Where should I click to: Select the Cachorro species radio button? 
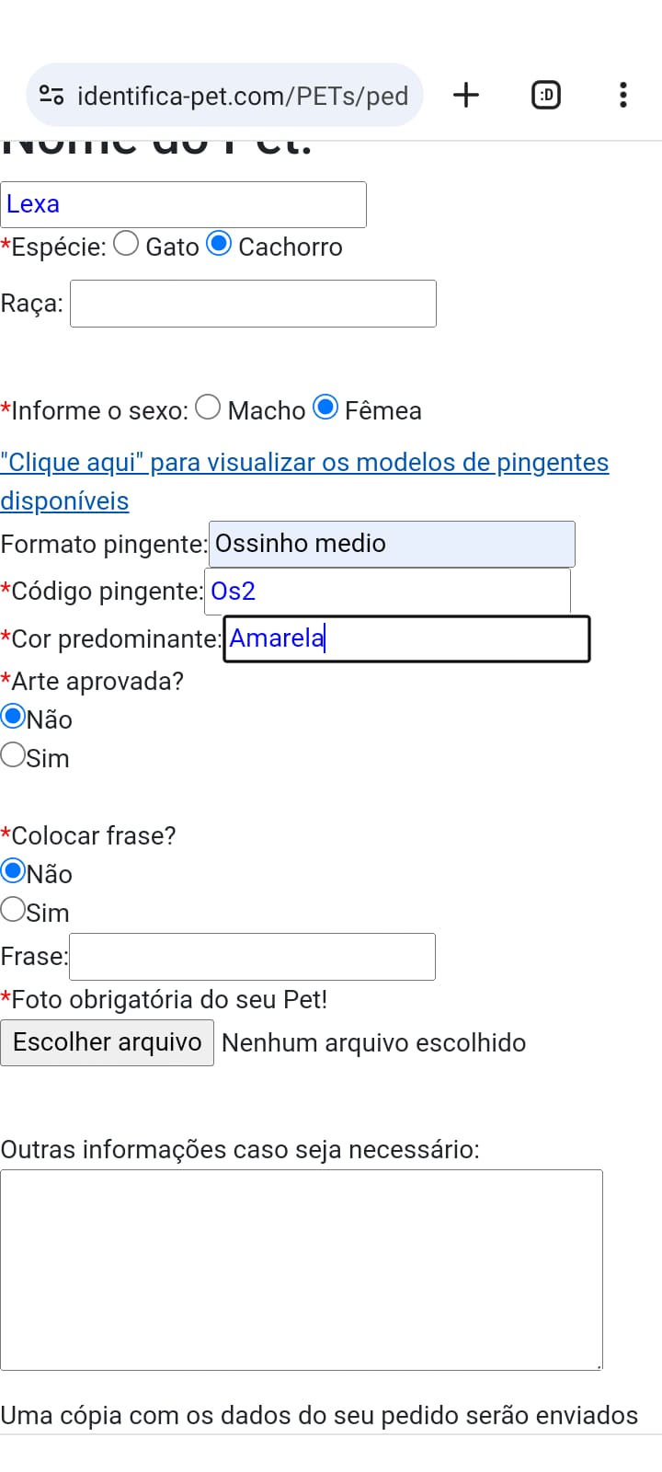[x=219, y=244]
